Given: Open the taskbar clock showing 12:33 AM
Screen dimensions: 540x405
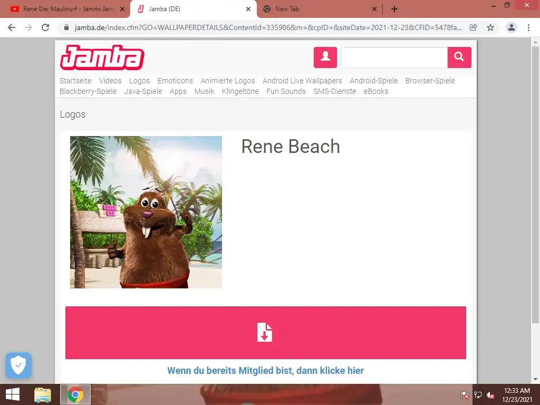Looking at the screenshot, I should [x=517, y=395].
